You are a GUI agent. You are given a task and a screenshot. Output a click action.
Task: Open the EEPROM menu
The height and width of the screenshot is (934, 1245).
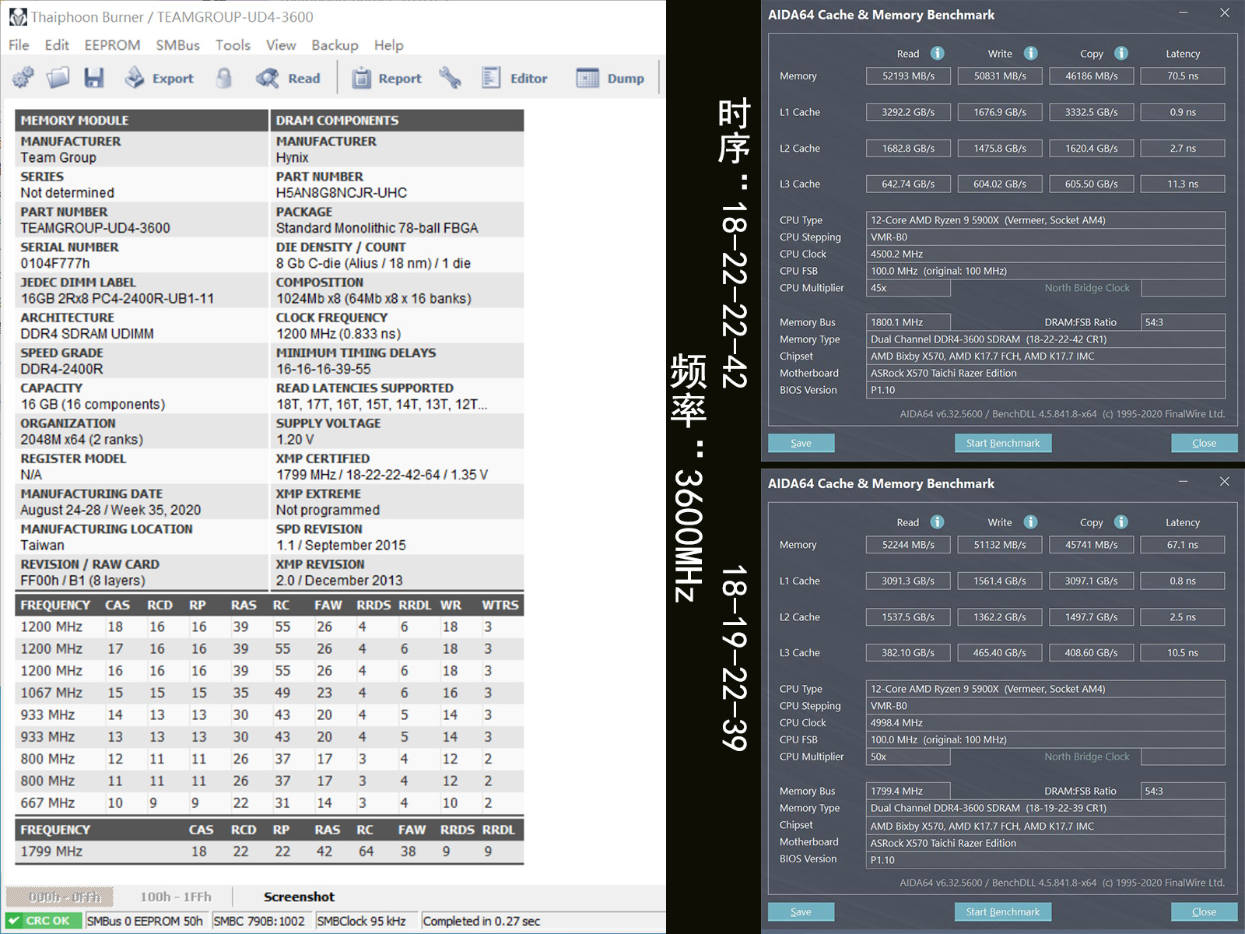tap(112, 45)
